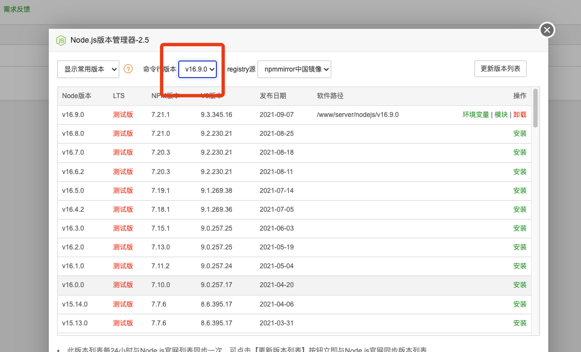581x352 pixels.
Task: Click the 操作 column header
Action: coord(520,96)
